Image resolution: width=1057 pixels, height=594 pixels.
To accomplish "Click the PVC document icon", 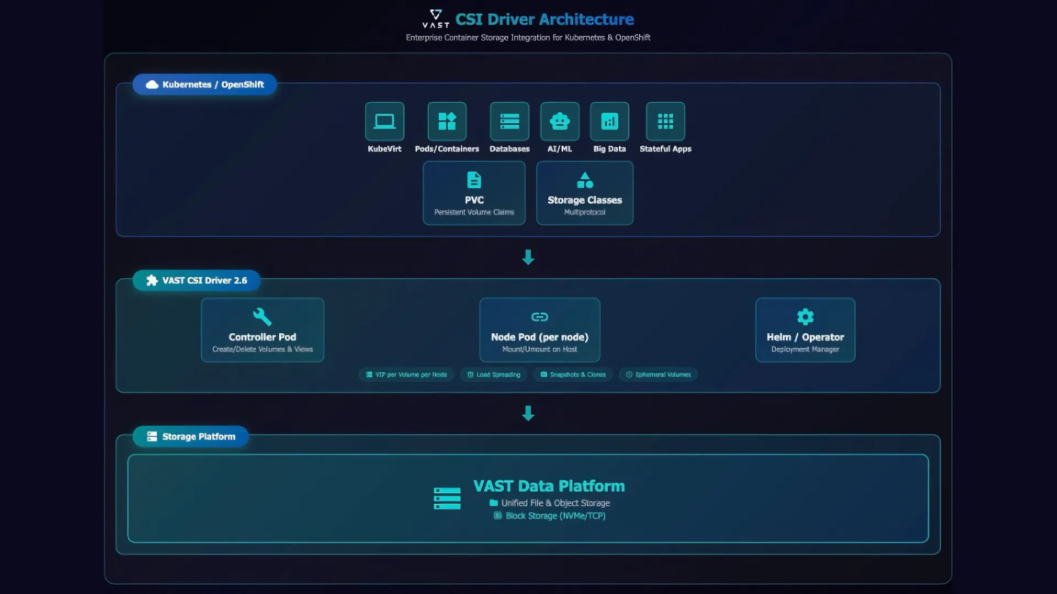I will click(474, 180).
